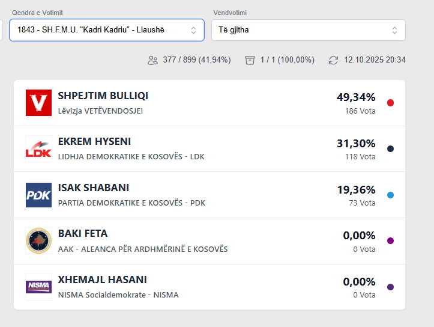434x327 pixels.
Task: Click the LDK party logo
Action: [38, 148]
